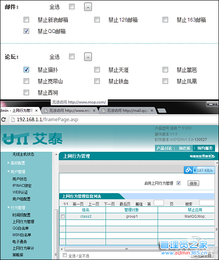Go to 上一页 of the list

(94, 204)
